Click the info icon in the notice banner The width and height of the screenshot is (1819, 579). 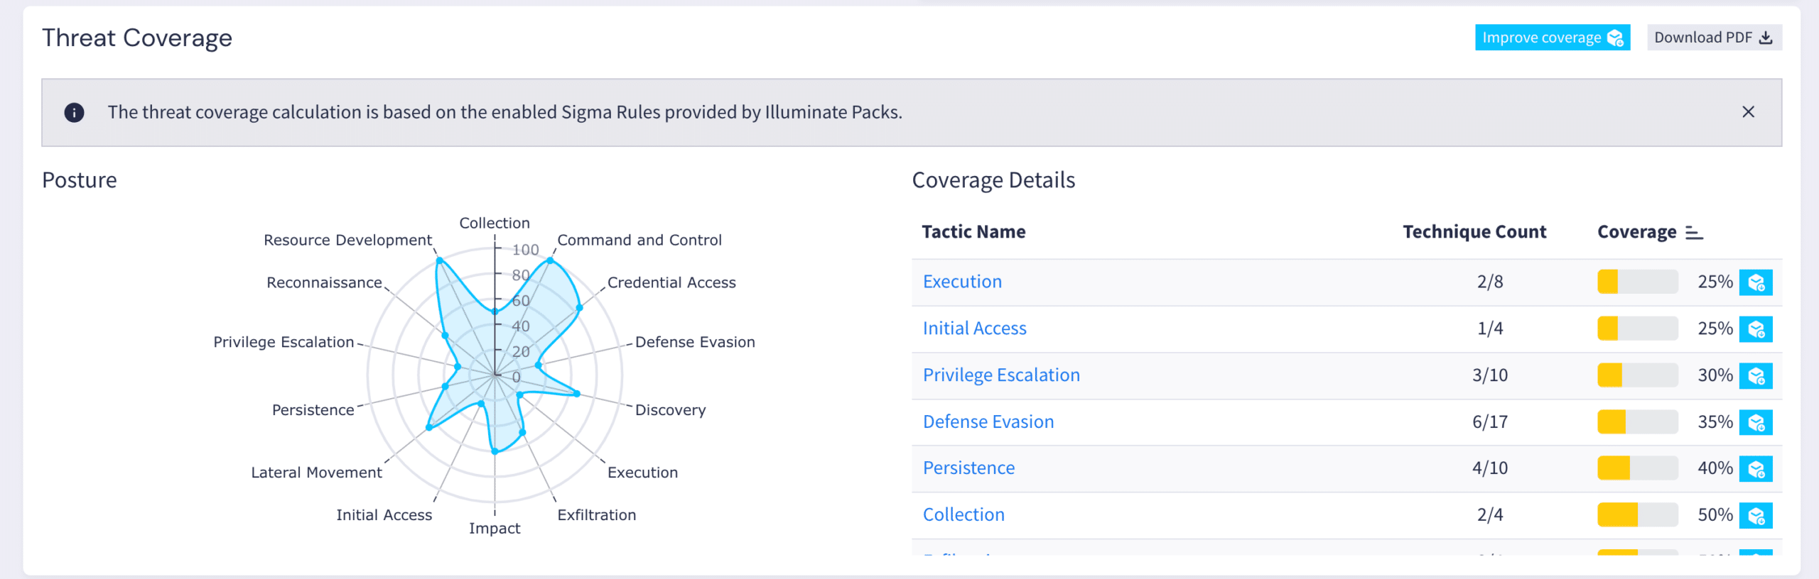(74, 113)
